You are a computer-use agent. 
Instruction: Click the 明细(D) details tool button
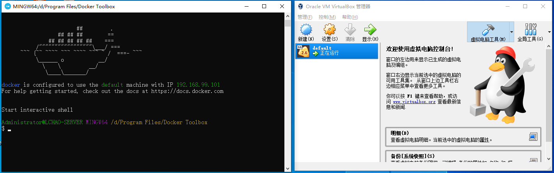[463, 137]
